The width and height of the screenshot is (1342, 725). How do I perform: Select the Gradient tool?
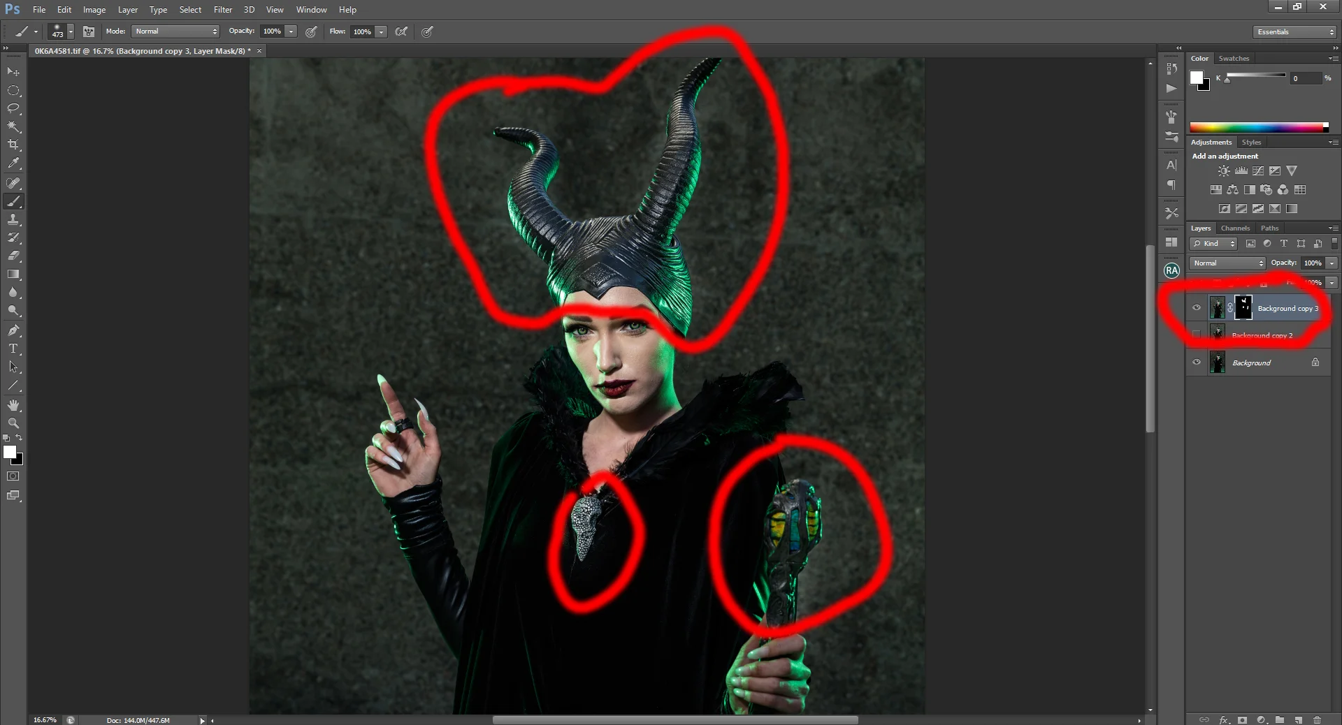tap(13, 274)
